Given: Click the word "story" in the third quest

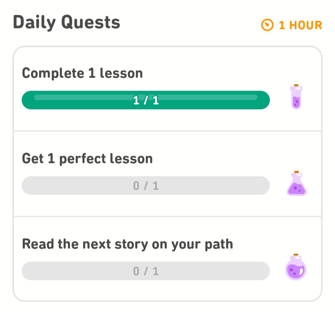Looking at the screenshot, I should pyautogui.click(x=131, y=245).
